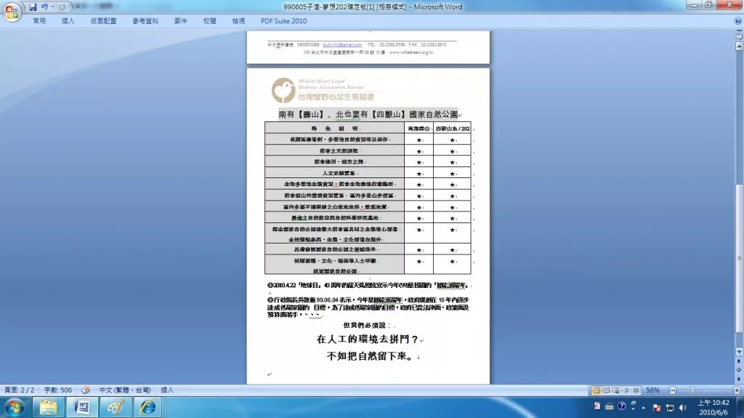The height and width of the screenshot is (418, 744).
Task: Click the 四獸山系/202 column header cell
Action: pyautogui.click(x=452, y=128)
